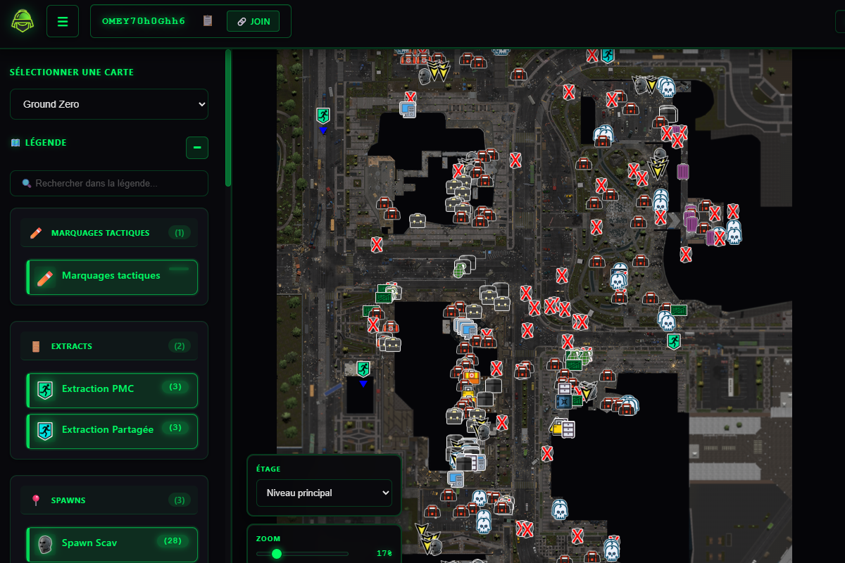Viewport: 845px width, 563px height.
Task: Toggle the Marquages tactiques layer
Action: click(x=112, y=277)
